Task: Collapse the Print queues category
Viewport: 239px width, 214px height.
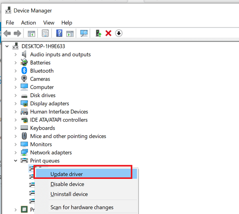Action: pos(15,161)
